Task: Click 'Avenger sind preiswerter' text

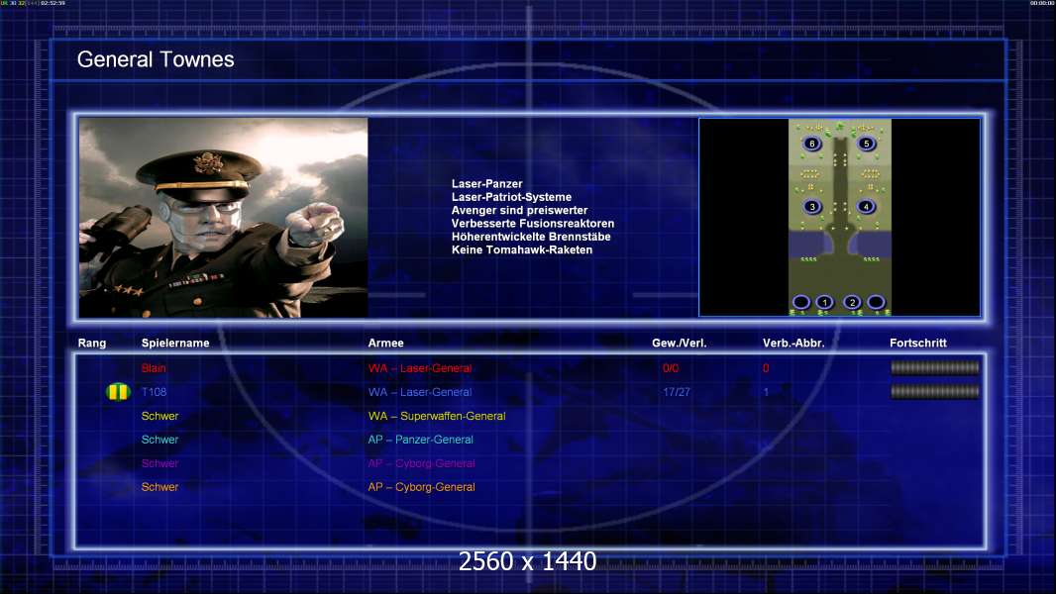Action: tap(519, 210)
